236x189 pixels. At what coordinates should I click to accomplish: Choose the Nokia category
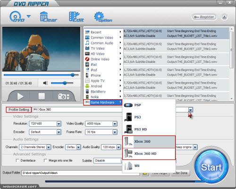(103, 97)
